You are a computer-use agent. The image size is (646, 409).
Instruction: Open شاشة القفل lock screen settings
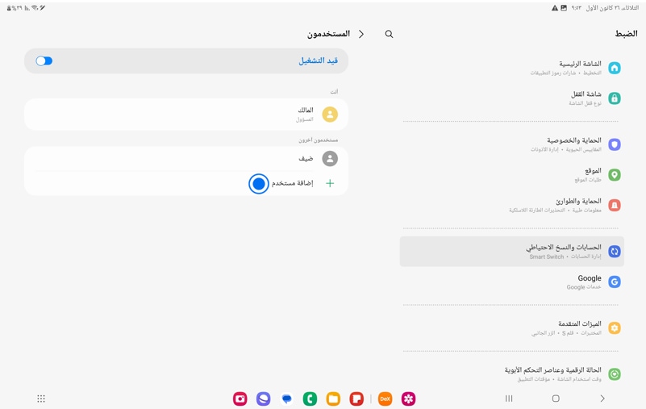coord(511,98)
